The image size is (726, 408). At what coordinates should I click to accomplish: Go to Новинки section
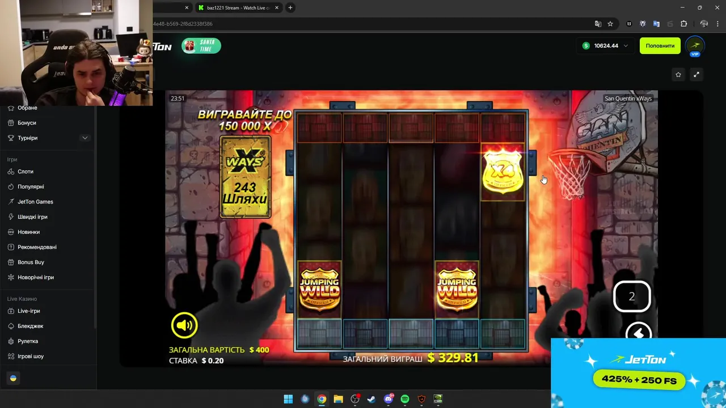click(28, 232)
